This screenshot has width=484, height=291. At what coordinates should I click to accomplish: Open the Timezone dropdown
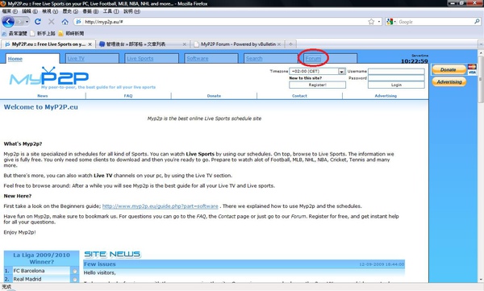click(317, 71)
